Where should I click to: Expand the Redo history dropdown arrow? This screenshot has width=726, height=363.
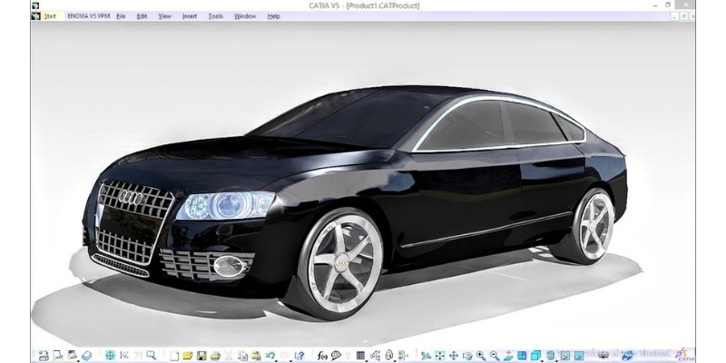pyautogui.click(x=290, y=360)
